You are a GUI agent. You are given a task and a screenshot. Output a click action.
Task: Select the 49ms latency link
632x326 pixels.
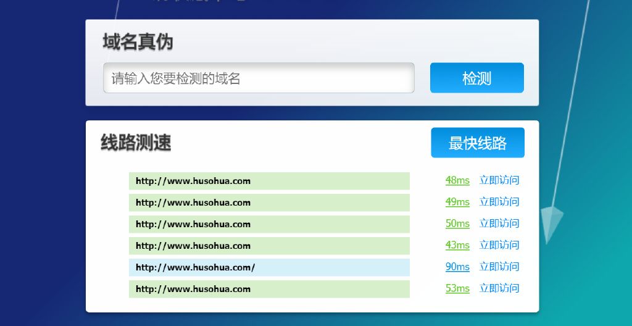coord(457,202)
